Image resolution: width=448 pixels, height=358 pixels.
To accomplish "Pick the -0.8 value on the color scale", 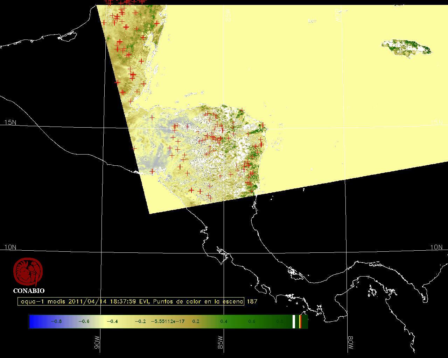I will pyautogui.click(x=56, y=321).
